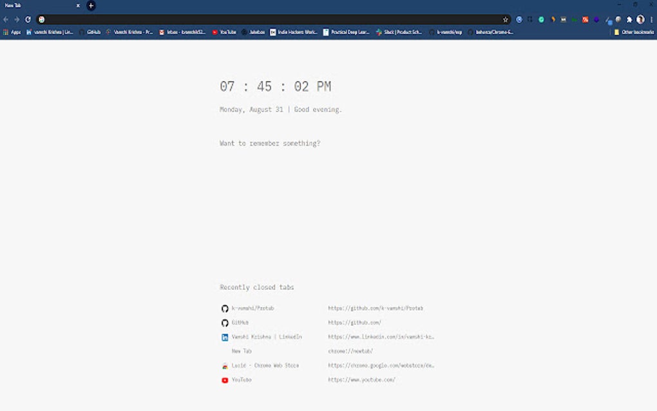The image size is (657, 411).
Task: Click the YouTube icon in recently closed tabs
Action: 224,379
